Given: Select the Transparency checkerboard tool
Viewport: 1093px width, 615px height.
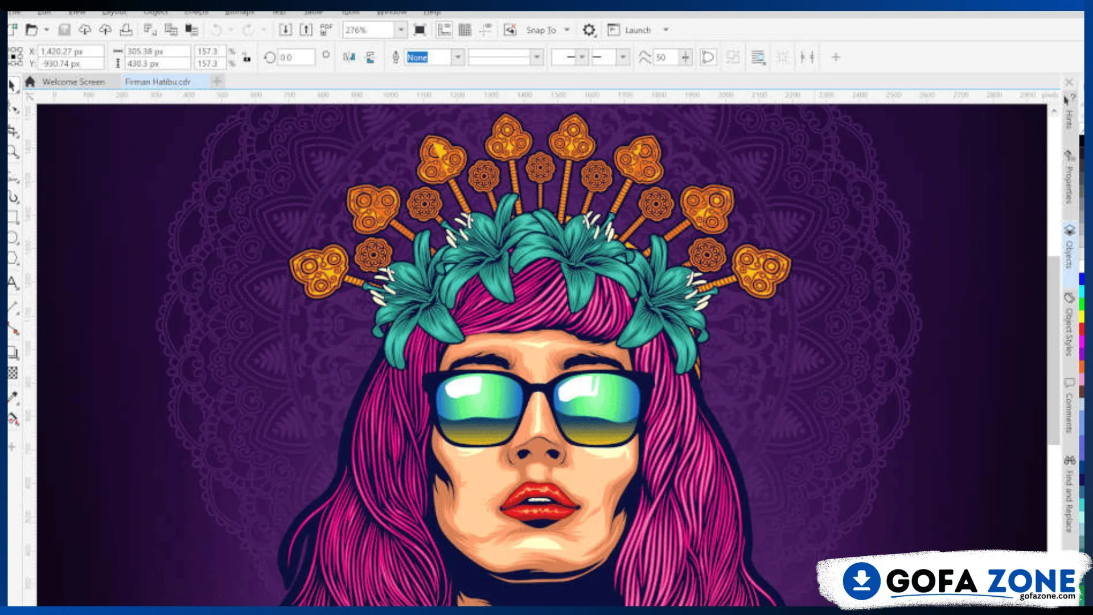Looking at the screenshot, I should pyautogui.click(x=13, y=373).
